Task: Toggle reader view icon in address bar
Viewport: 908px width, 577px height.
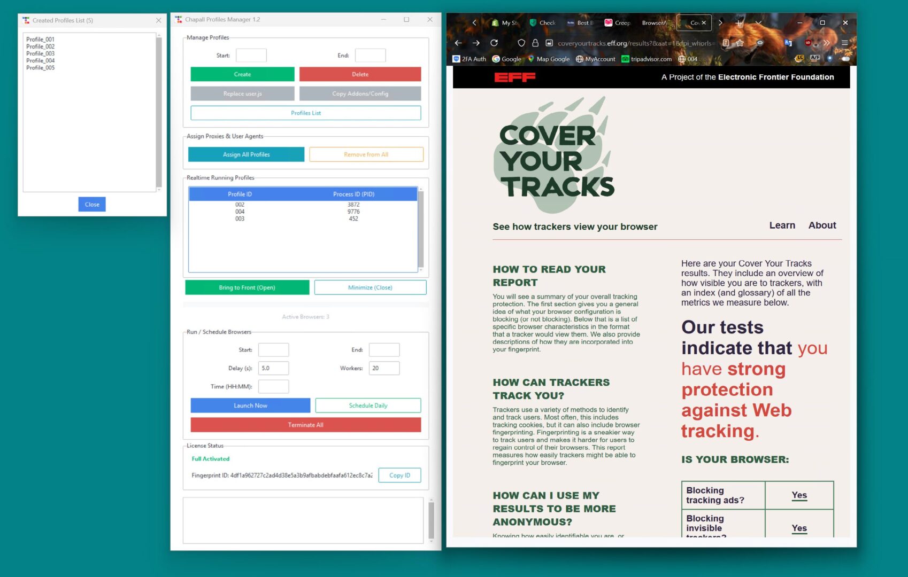Action: pyautogui.click(x=726, y=43)
